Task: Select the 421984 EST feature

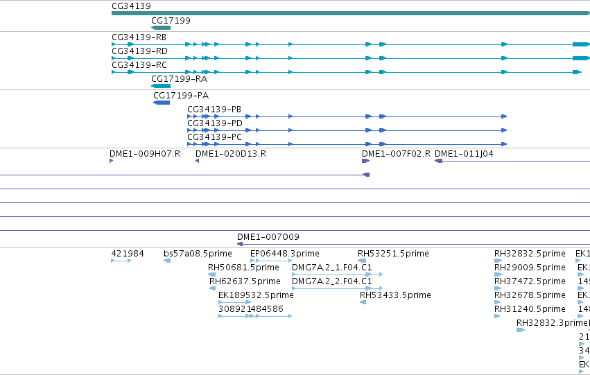Action: coord(121,261)
